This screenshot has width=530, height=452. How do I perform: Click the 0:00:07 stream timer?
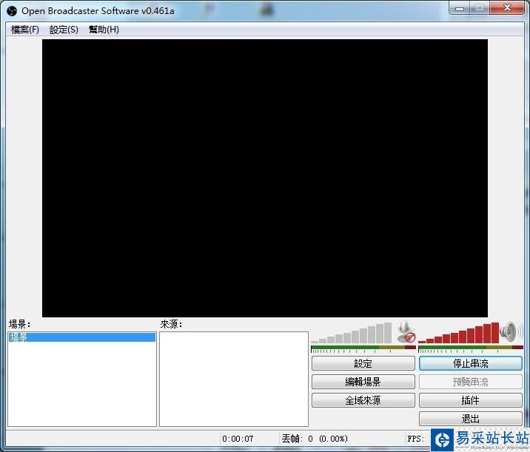238,439
